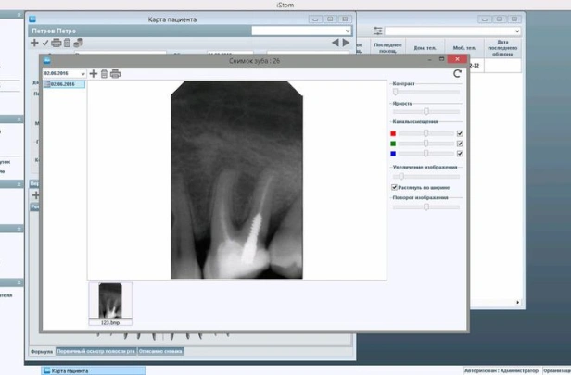Uncheck the 'Растянуть по ширине' checkbox
571x375 pixels.
click(x=395, y=187)
